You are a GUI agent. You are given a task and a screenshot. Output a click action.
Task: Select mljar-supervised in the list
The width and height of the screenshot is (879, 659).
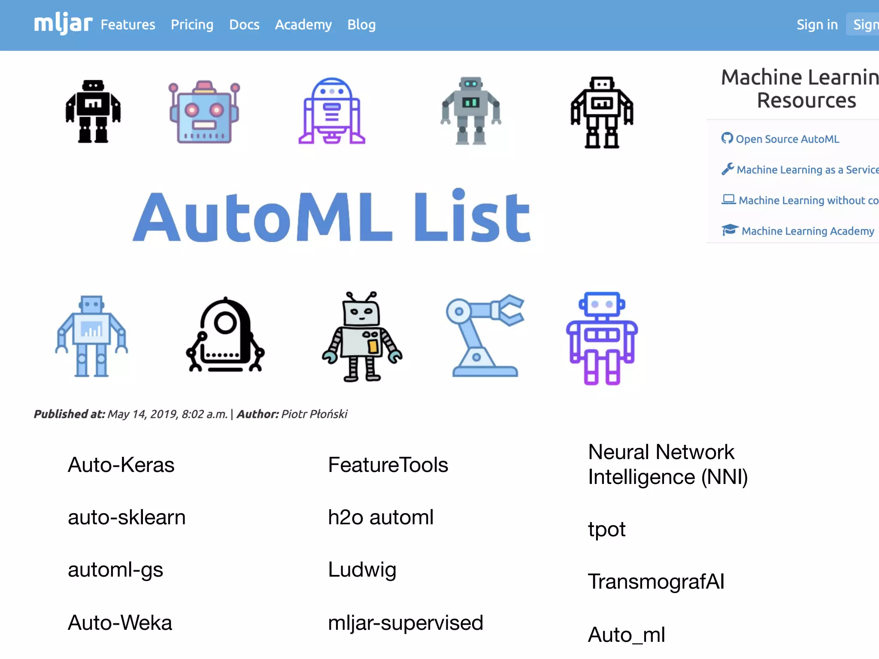[x=406, y=623]
